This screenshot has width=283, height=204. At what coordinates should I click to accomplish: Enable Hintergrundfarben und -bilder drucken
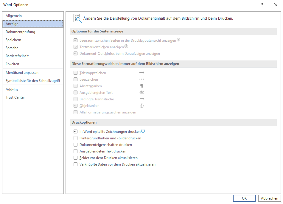[x=75, y=138]
